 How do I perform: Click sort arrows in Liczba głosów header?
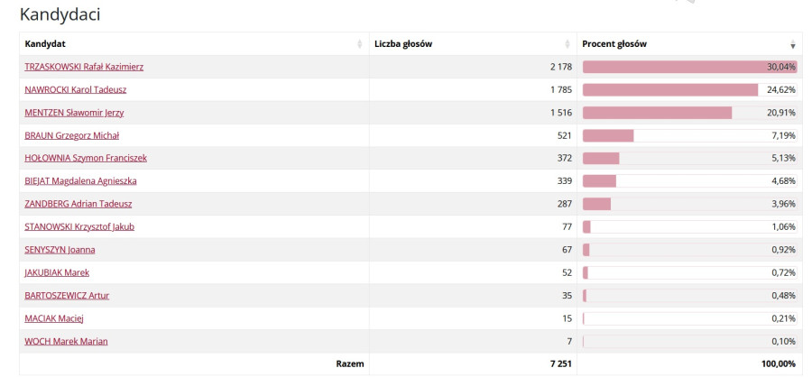pos(567,44)
